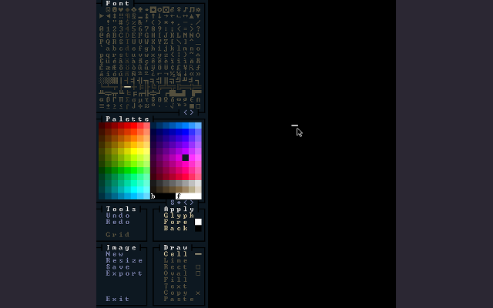Select the right guillemet » glyph

tap(198, 74)
